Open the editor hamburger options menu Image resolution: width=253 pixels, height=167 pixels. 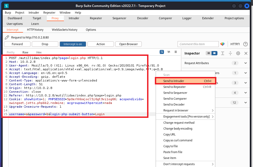point(176,52)
